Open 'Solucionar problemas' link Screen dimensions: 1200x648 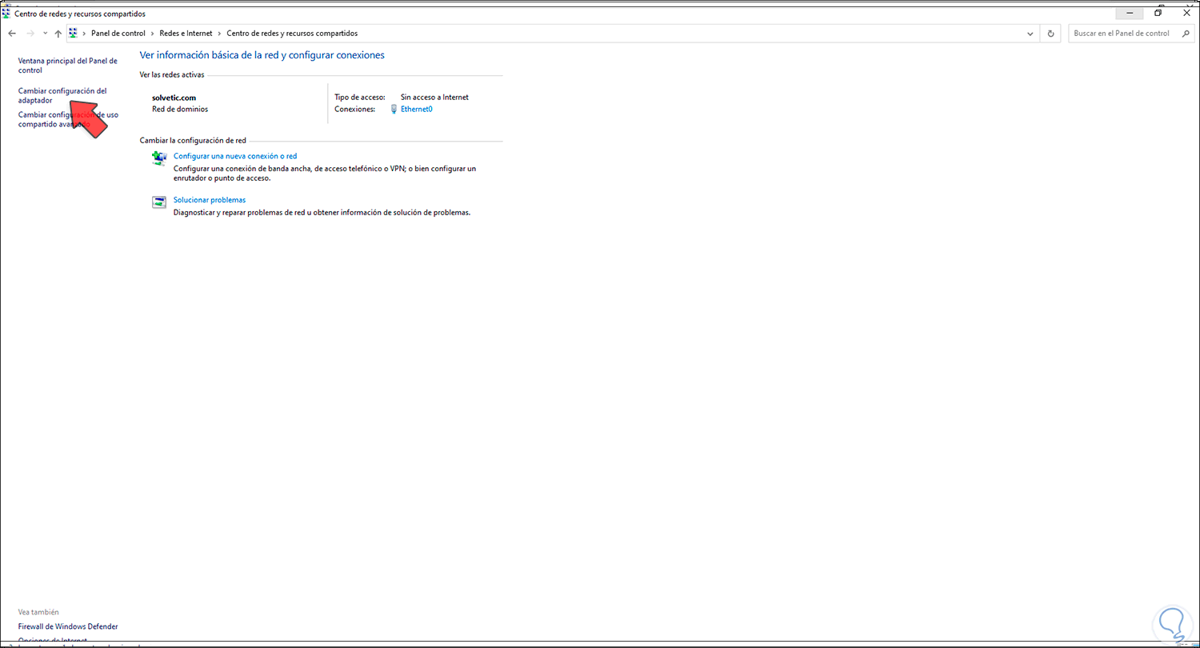(x=210, y=200)
